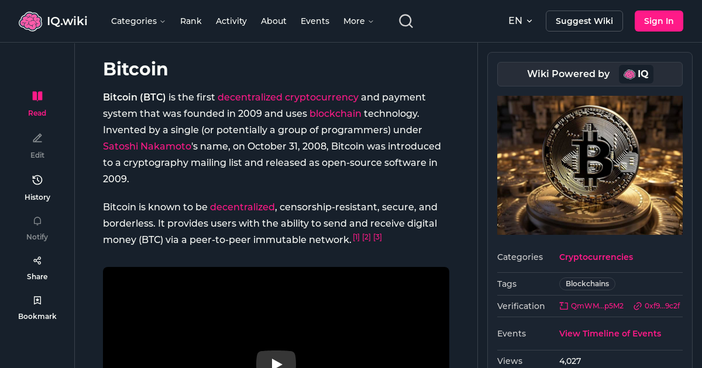
Task: Select the Blockchains tag pill
Action: pyautogui.click(x=587, y=284)
